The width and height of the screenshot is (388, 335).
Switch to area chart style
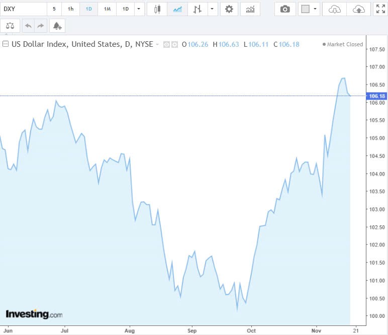pyautogui.click(x=177, y=9)
